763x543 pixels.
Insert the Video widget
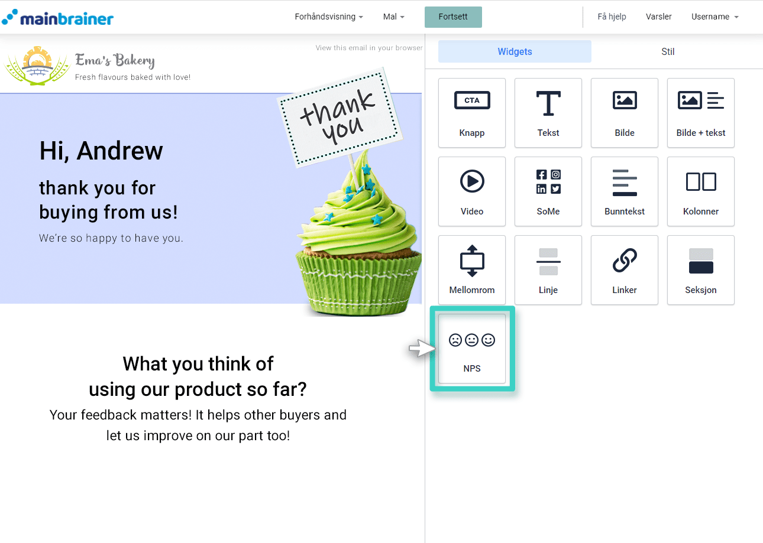tap(471, 191)
